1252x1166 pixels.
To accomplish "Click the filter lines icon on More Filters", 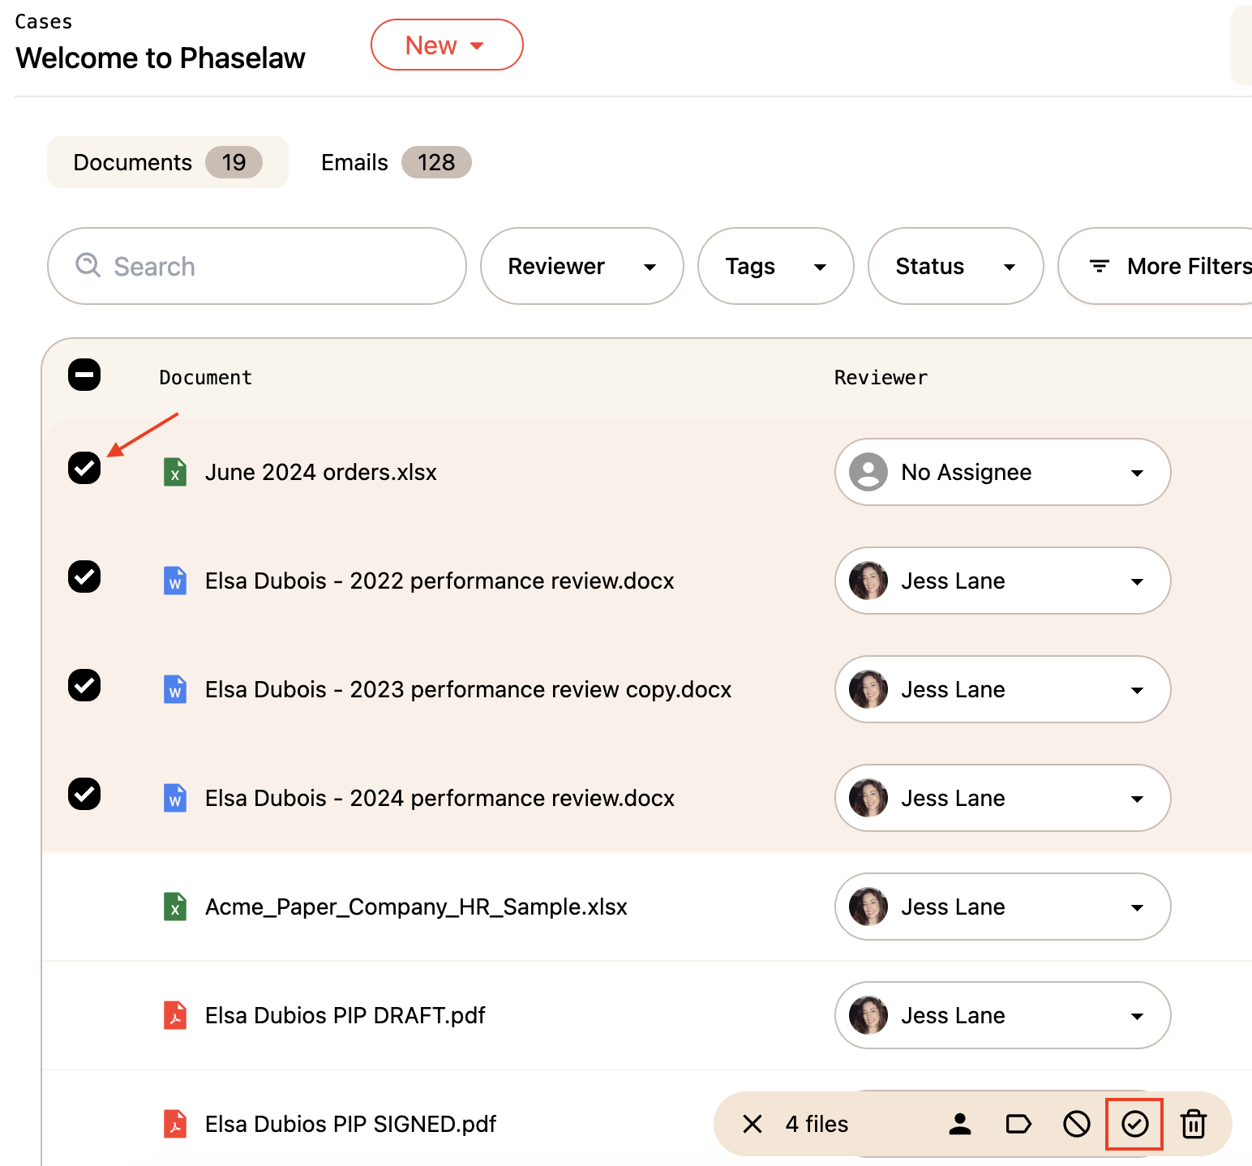I will click(1100, 266).
